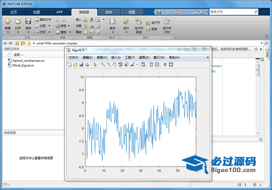
Task: Click the green Run (运行) icon
Action: (x=126, y=22)
